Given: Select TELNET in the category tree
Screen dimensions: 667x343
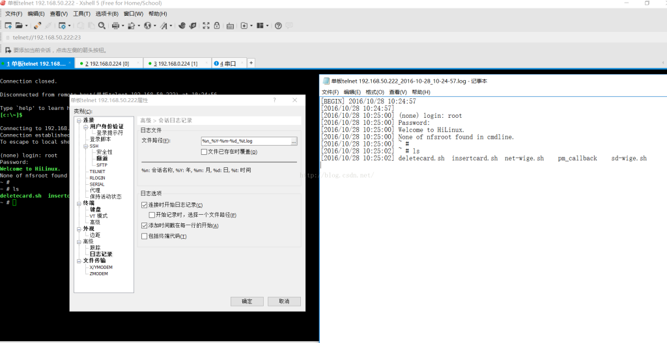Looking at the screenshot, I should tap(98, 171).
